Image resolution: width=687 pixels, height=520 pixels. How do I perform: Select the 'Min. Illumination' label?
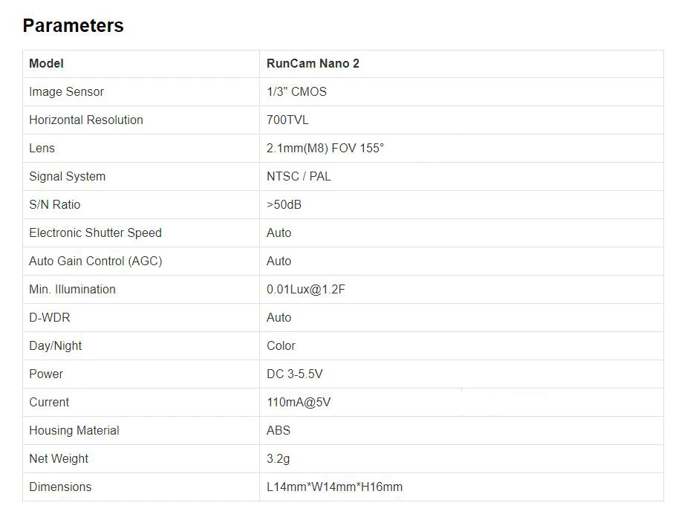coord(72,289)
